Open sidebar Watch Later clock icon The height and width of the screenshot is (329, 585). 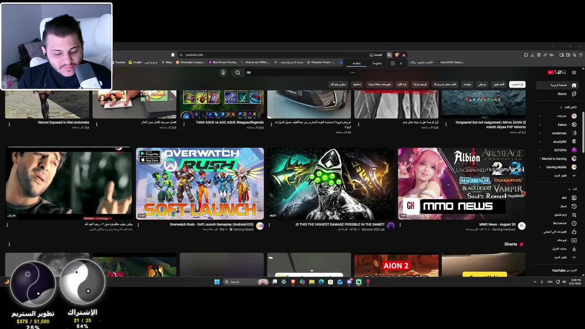(x=574, y=223)
